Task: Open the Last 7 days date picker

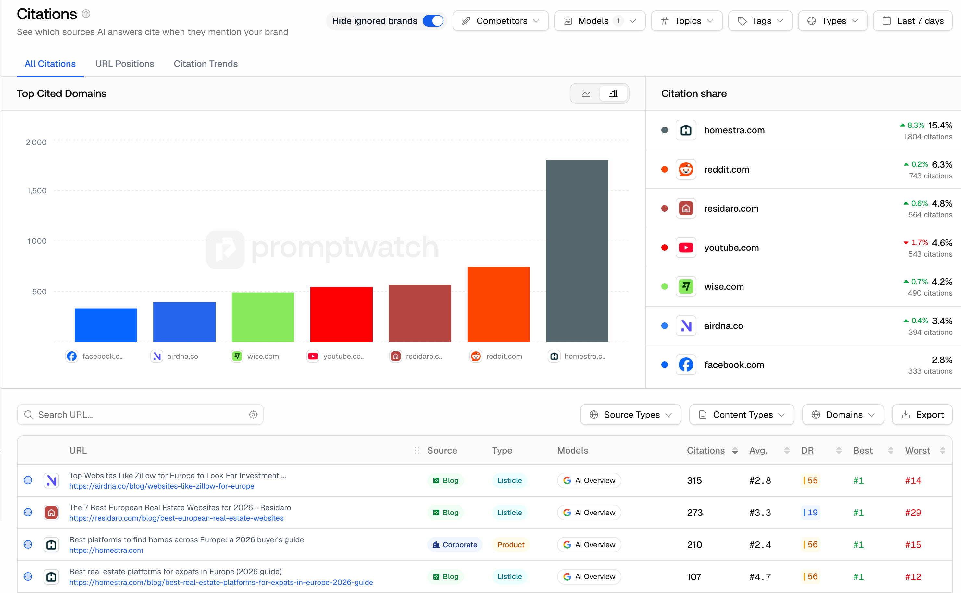Action: [x=912, y=21]
